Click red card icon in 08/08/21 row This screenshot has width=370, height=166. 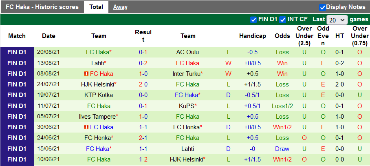point(86,74)
